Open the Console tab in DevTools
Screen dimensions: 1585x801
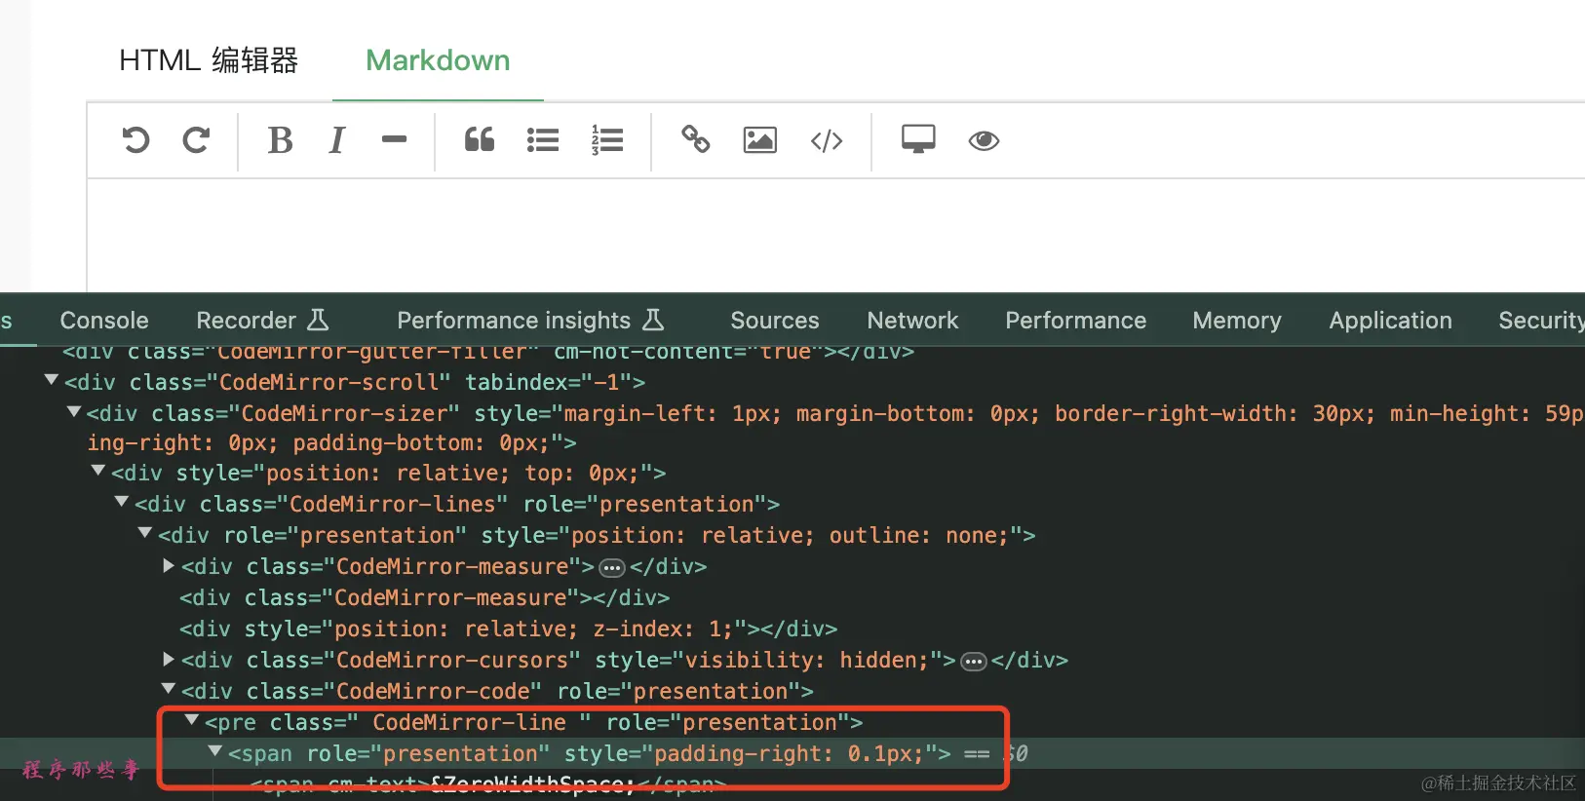104,321
